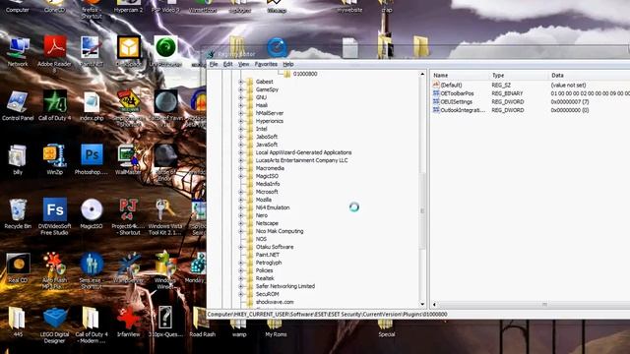Viewport: 630px width, 354px height.
Task: Open the 445 folder on desktop
Action: [17, 318]
